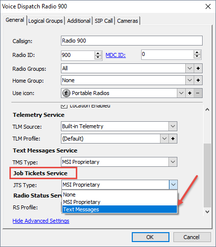
Task: Open the SIP Call tab
Action: point(104,21)
